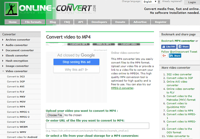
Task: Click Follow @onlineconvert link
Action: click(x=175, y=52)
